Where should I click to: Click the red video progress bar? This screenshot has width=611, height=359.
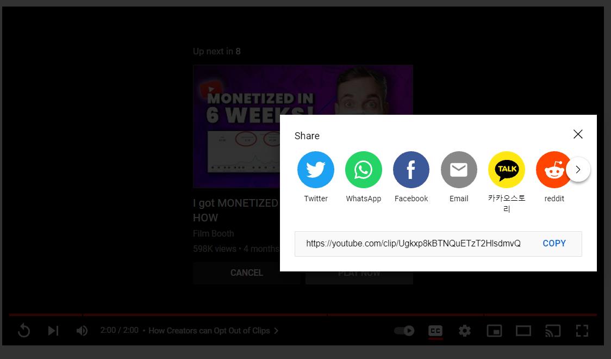coord(303,314)
